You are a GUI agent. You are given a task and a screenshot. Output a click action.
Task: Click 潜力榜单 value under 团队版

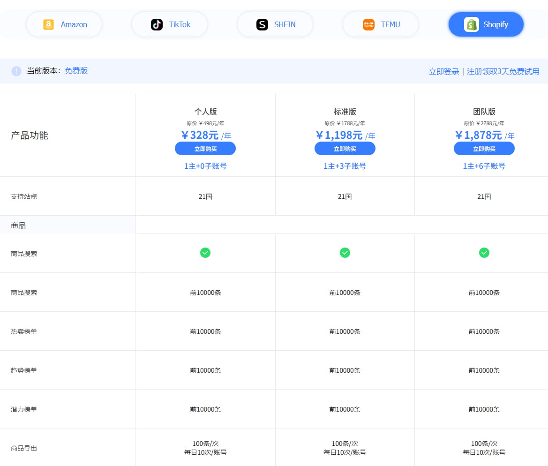484,409
